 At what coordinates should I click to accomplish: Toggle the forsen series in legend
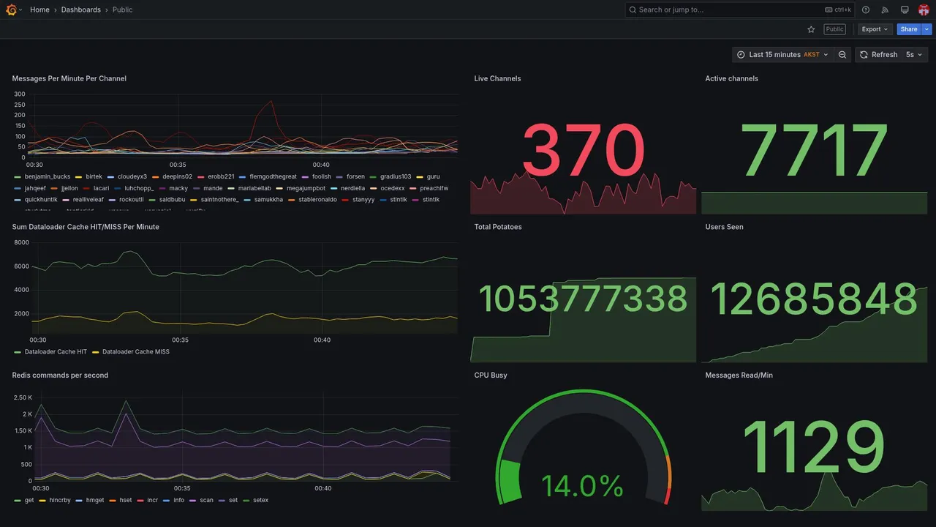[x=355, y=176]
